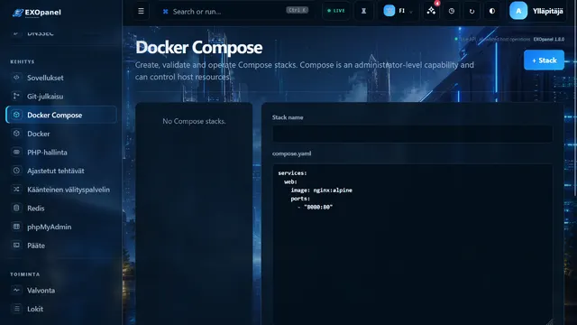Click the phpMyAdmin table icon
Image resolution: width=577 pixels, height=325 pixels.
(16, 227)
